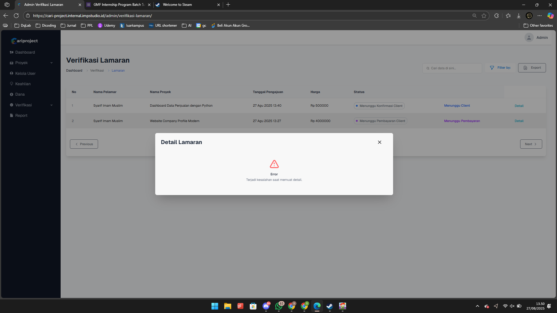Click the Export button
This screenshot has width=557, height=313.
(532, 68)
